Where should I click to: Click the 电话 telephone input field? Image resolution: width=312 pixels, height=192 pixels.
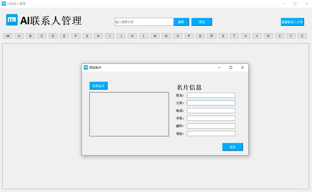(211, 110)
